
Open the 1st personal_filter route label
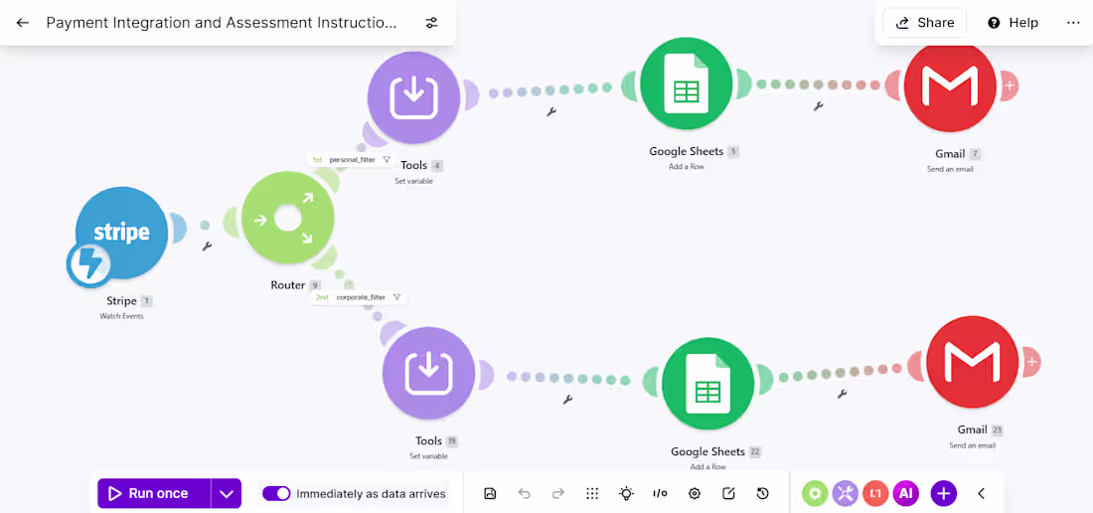point(352,160)
